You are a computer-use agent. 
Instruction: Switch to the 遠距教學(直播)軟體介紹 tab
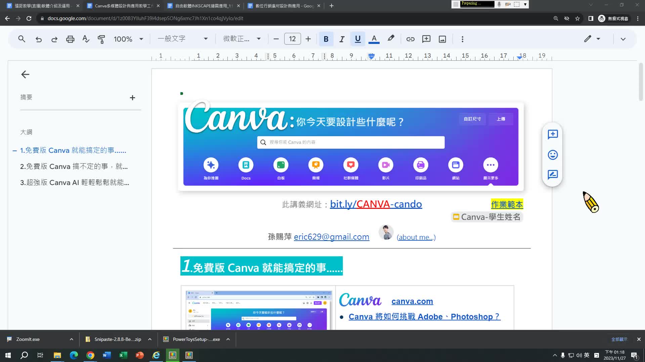coord(42,6)
